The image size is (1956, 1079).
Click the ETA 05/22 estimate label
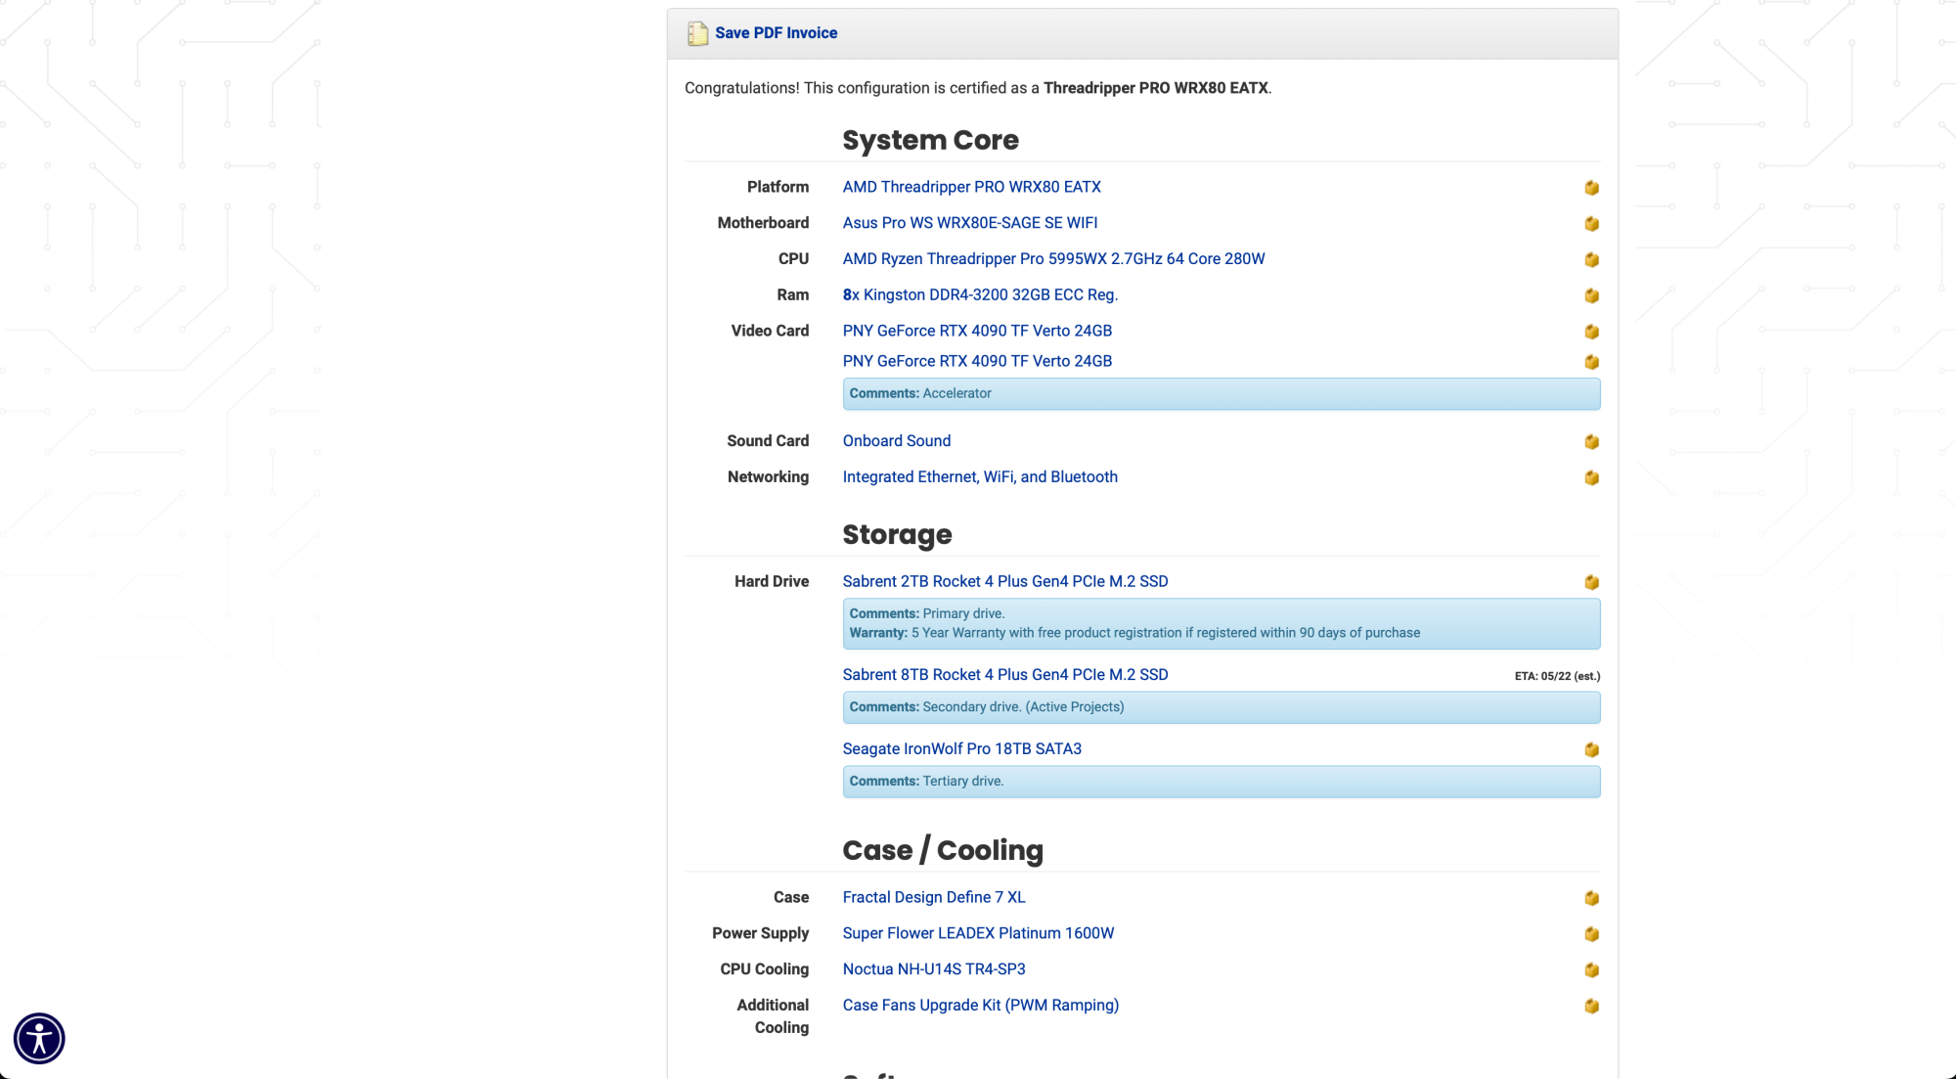click(1557, 676)
